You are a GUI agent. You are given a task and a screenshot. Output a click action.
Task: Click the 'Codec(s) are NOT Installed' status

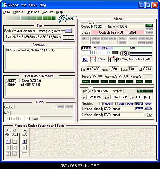[118, 32]
